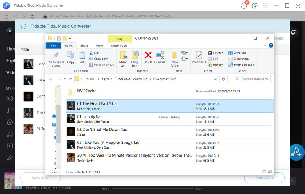The width and height of the screenshot is (305, 194).
Task: Collapse the Explorer ribbon chevron
Action: (x=265, y=45)
